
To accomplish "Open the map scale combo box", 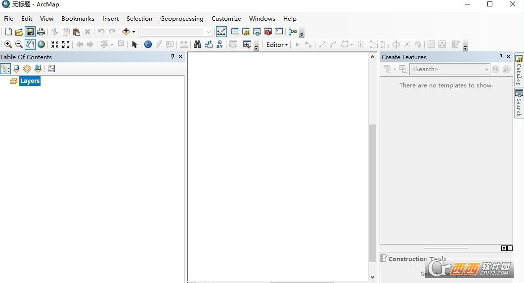I will coord(176,32).
